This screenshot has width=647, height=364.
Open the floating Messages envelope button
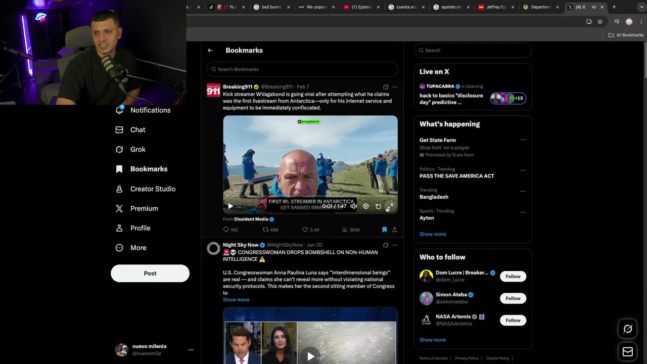coord(628,352)
